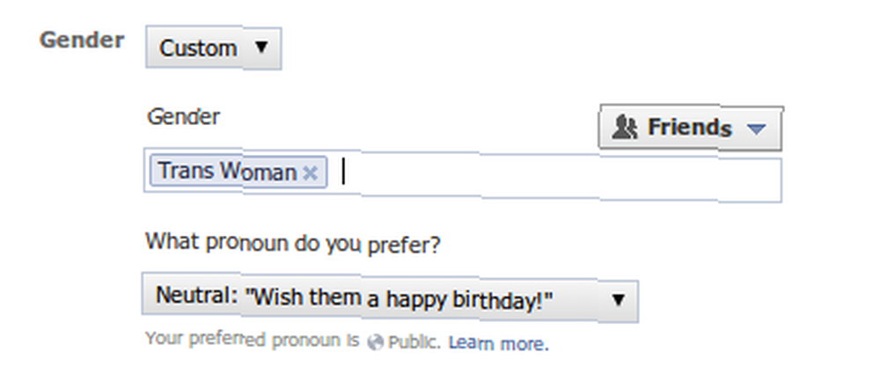This screenshot has width=880, height=367.
Task: Click the friends silhouette icon
Action: [x=625, y=128]
